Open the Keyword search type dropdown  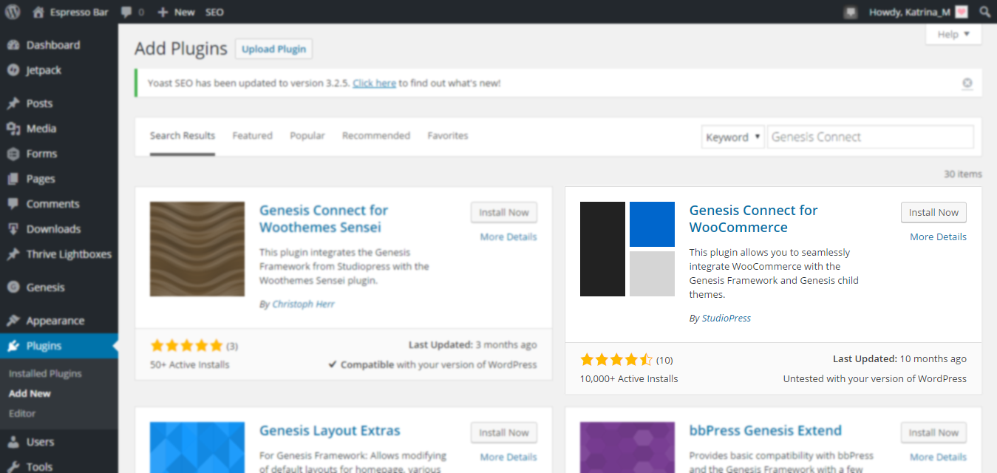tap(732, 137)
